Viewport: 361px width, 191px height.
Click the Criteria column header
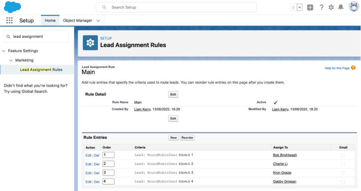tap(140, 148)
